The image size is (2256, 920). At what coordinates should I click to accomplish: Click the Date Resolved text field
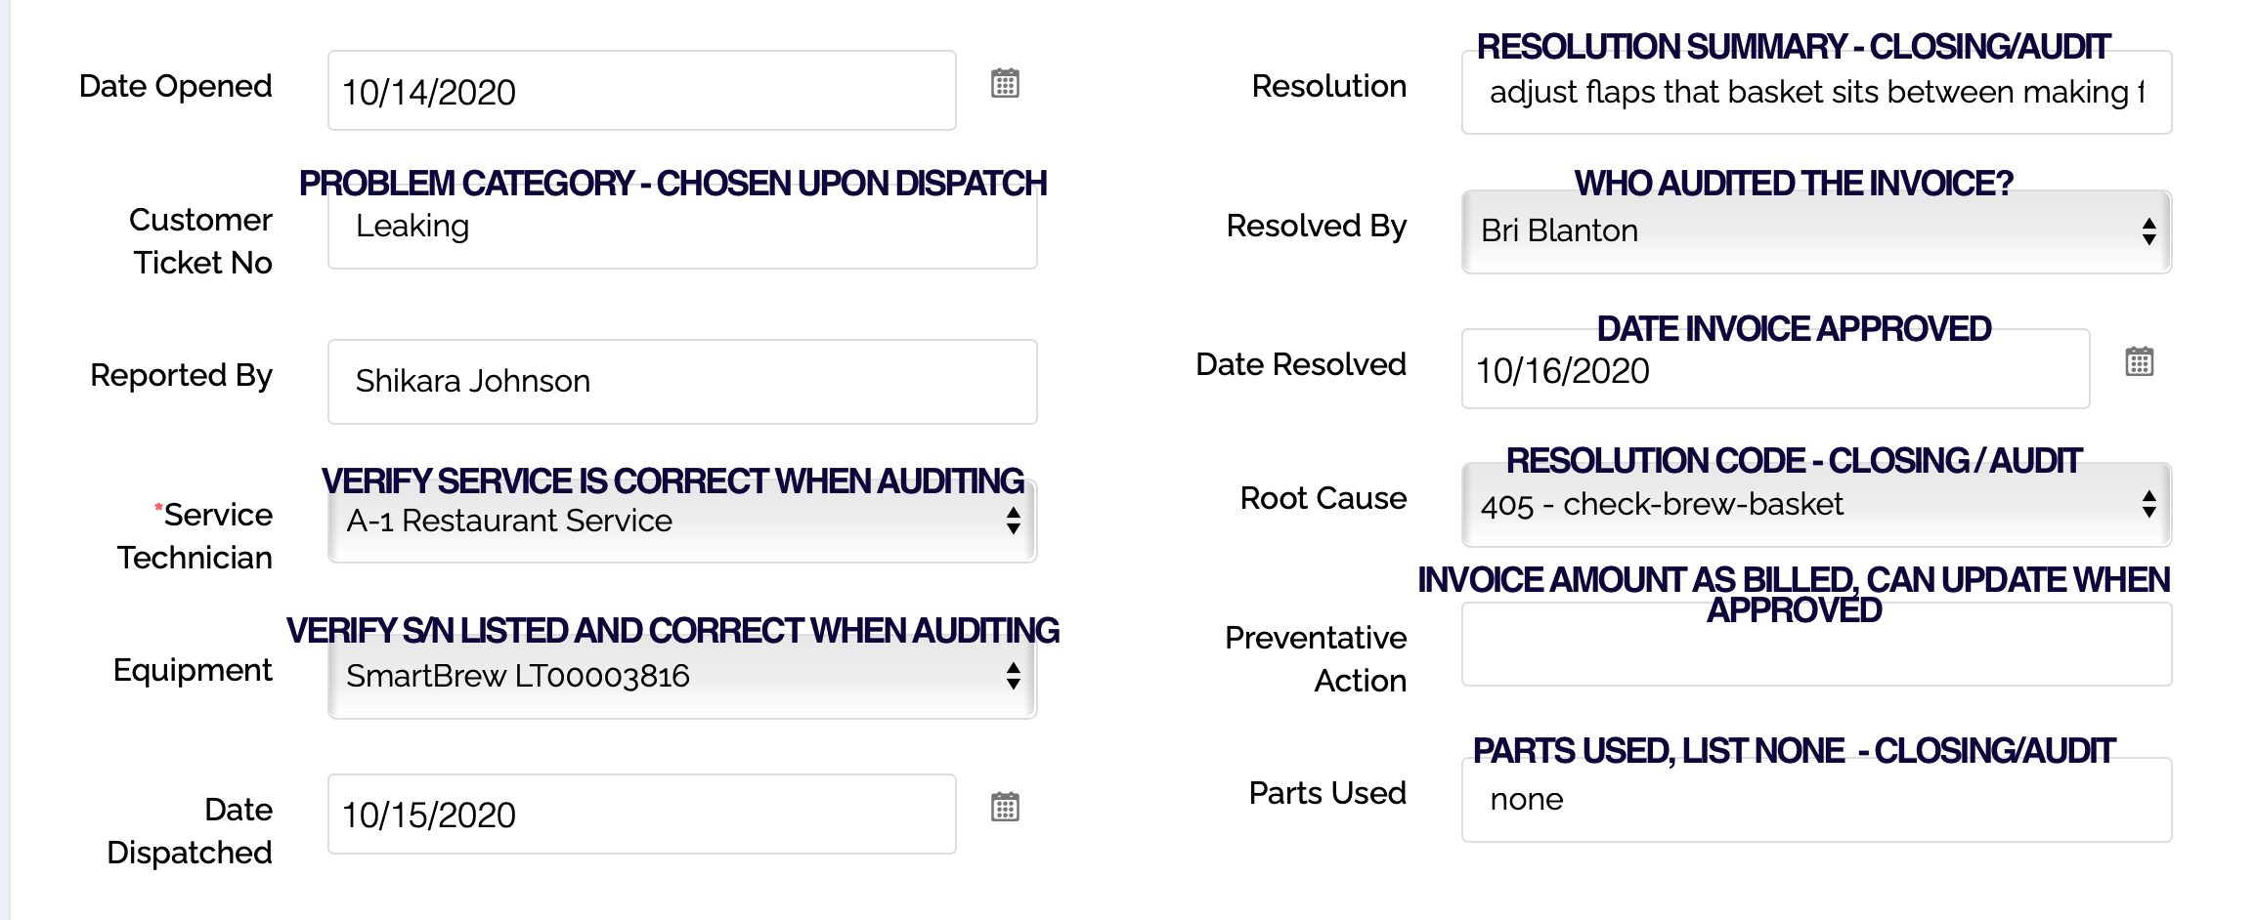tap(1775, 371)
